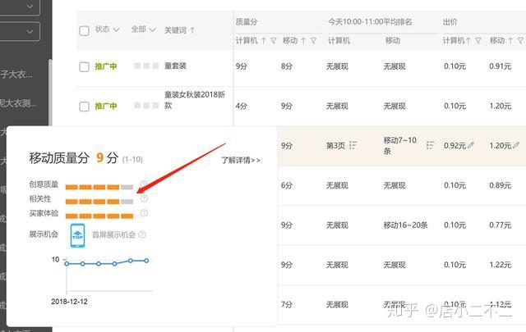Image resolution: width=526 pixels, height=332 pixels.
Task: Click the pencil icon beside 0.92元 bid
Action: [471, 145]
